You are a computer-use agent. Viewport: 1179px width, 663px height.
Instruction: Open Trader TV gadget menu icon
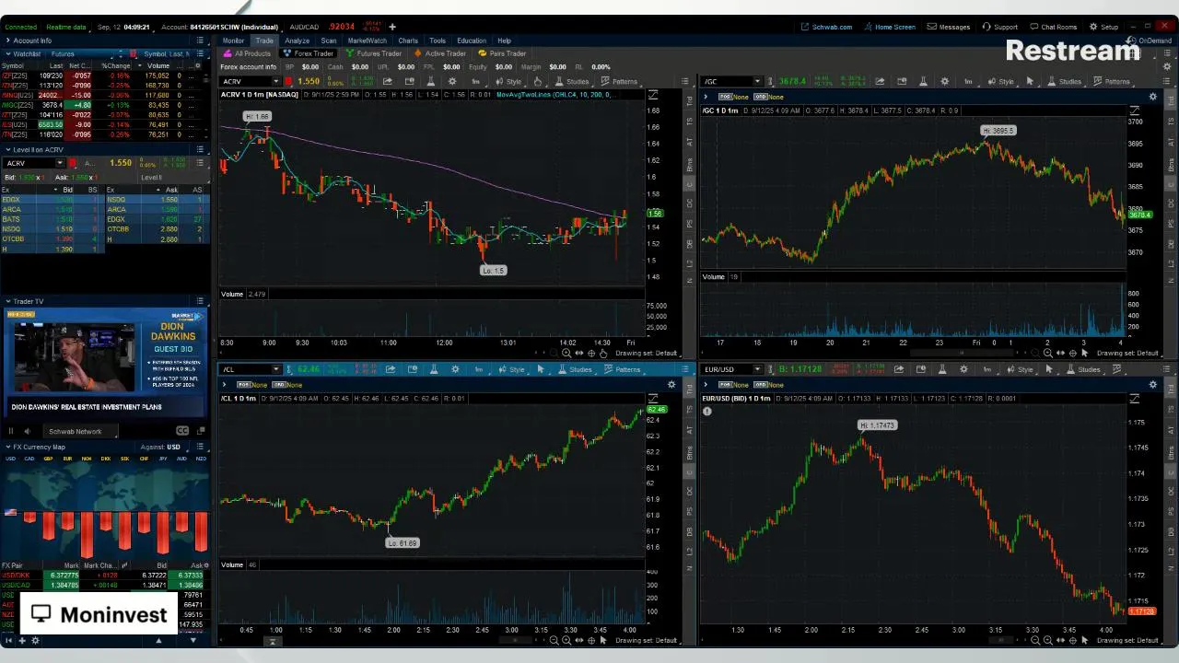pyautogui.click(x=200, y=301)
